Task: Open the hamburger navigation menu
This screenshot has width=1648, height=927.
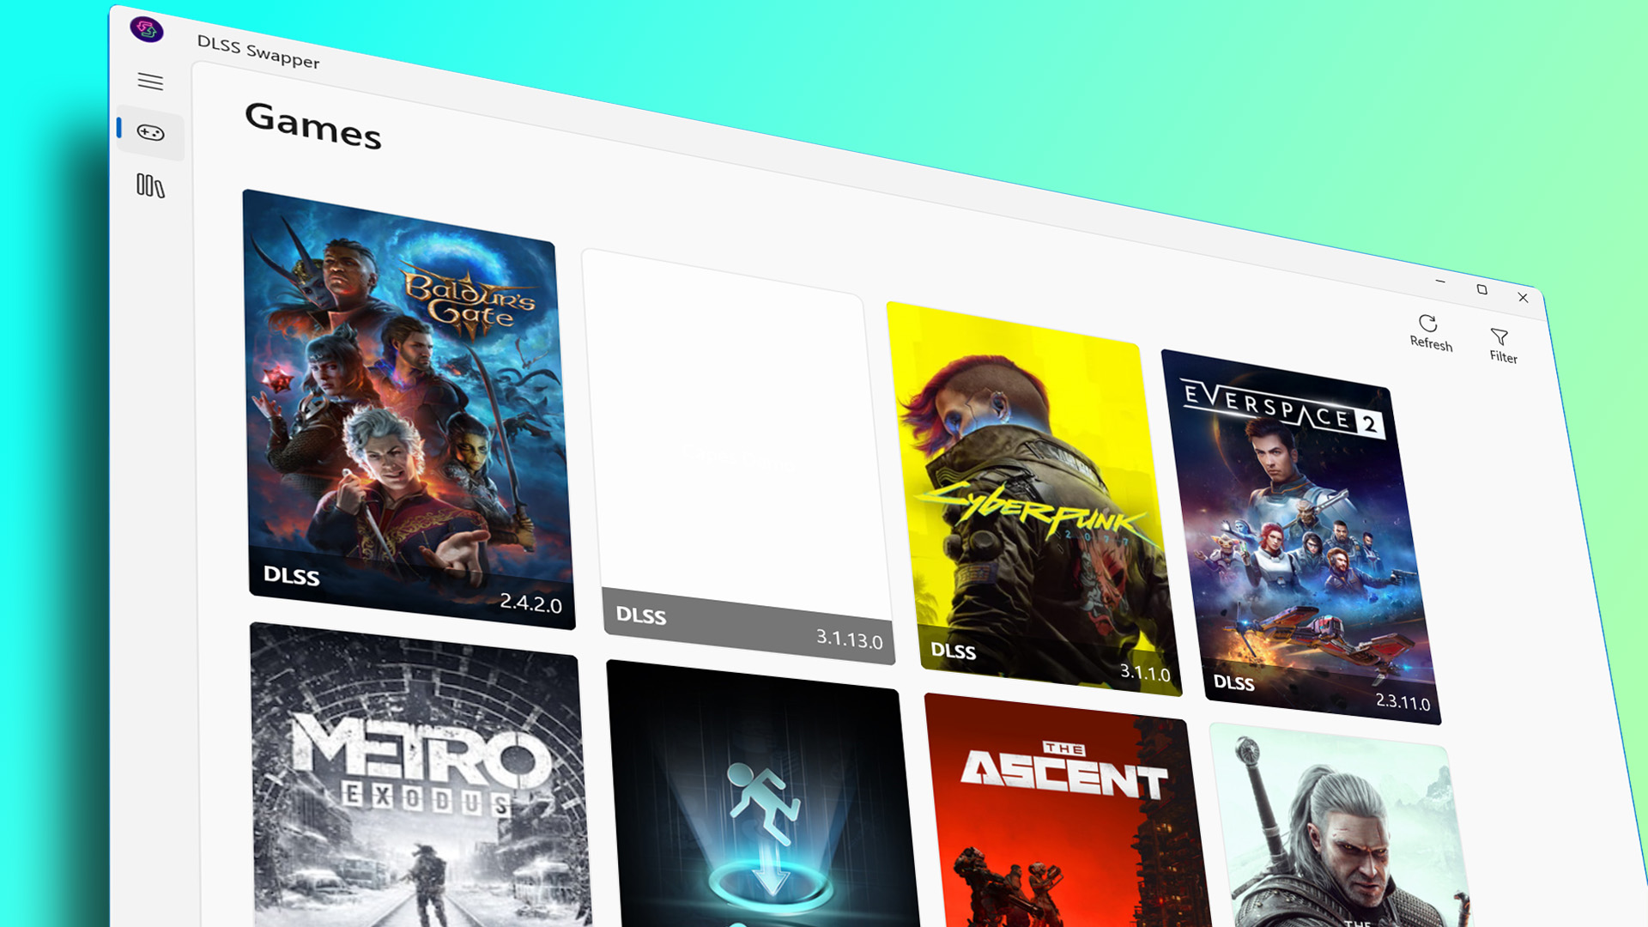Action: pos(150,82)
